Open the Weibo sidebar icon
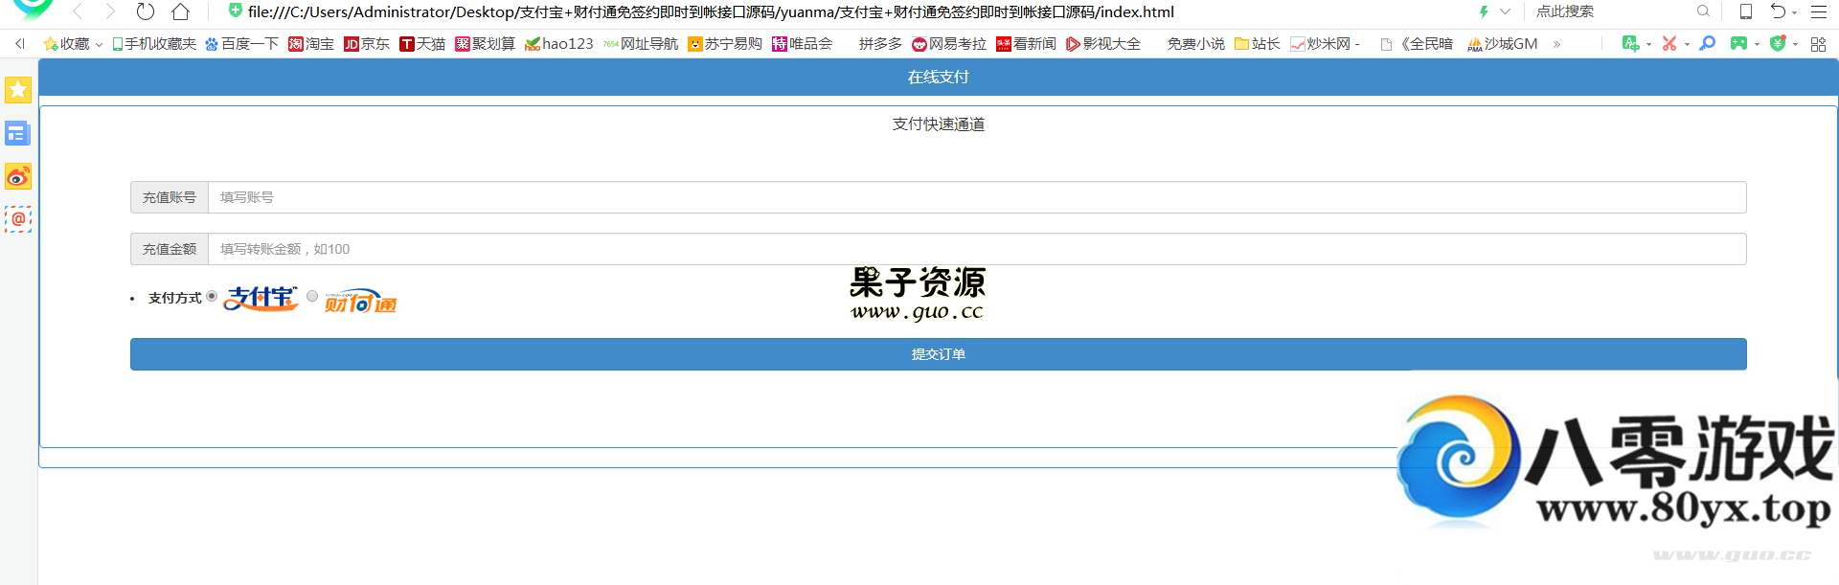 (18, 176)
